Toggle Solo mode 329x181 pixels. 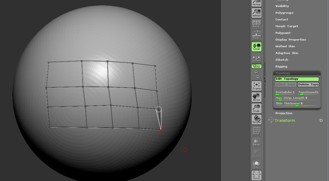tap(256, 164)
